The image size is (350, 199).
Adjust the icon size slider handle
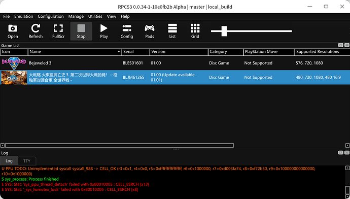coord(224,31)
